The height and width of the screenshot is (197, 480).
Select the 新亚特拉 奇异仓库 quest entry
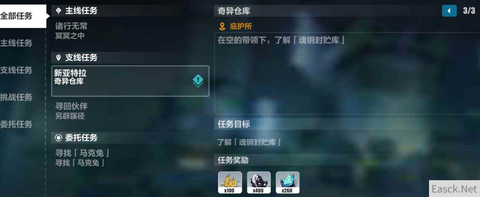[x=130, y=81]
